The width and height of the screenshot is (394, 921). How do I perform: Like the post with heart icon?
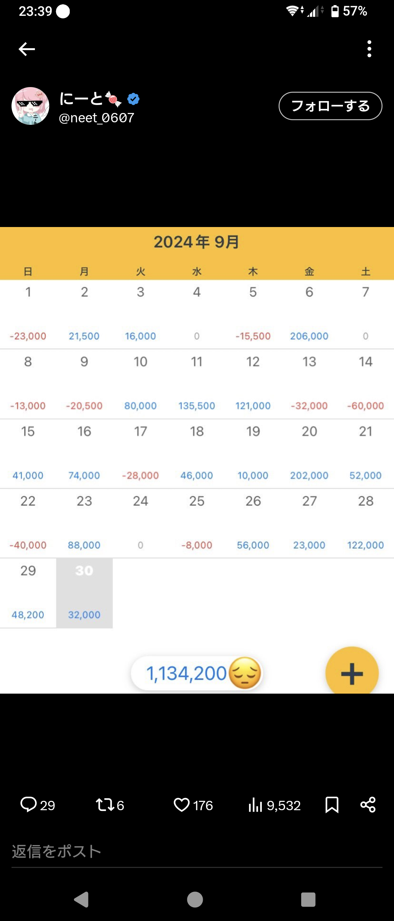pyautogui.click(x=182, y=805)
